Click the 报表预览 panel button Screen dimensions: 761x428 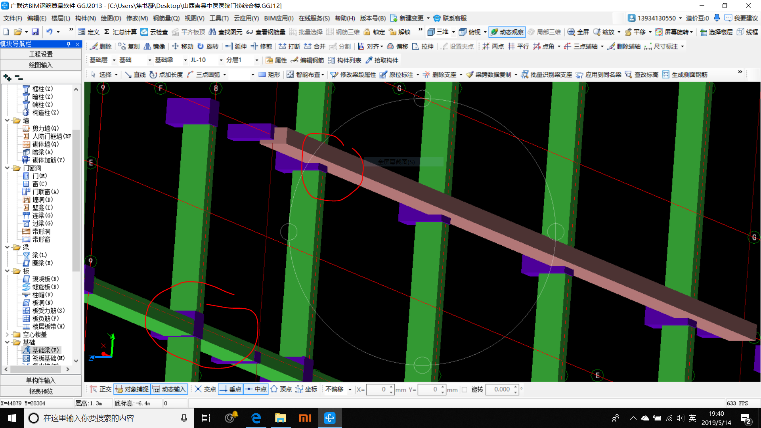tap(41, 392)
